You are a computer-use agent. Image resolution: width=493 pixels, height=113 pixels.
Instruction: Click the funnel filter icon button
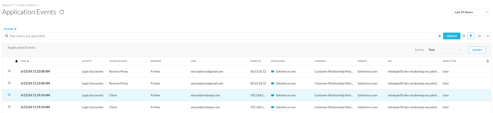pos(471,36)
